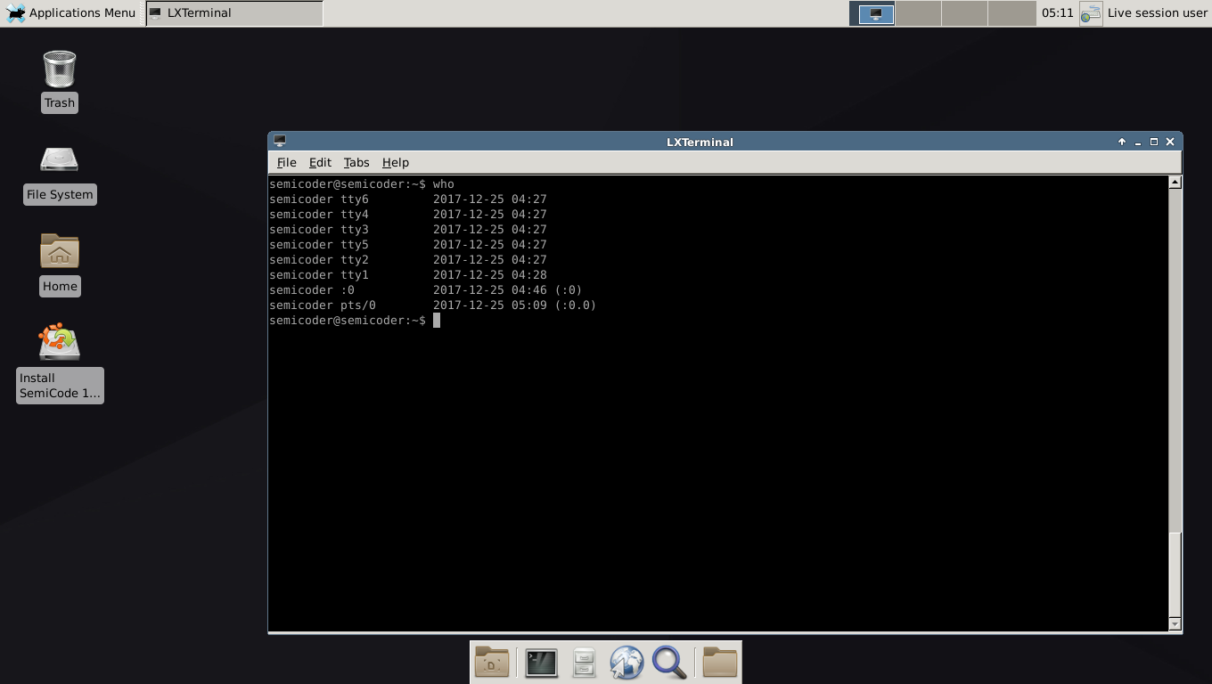Open the File System desktop icon
1212x684 pixels.
click(60, 160)
